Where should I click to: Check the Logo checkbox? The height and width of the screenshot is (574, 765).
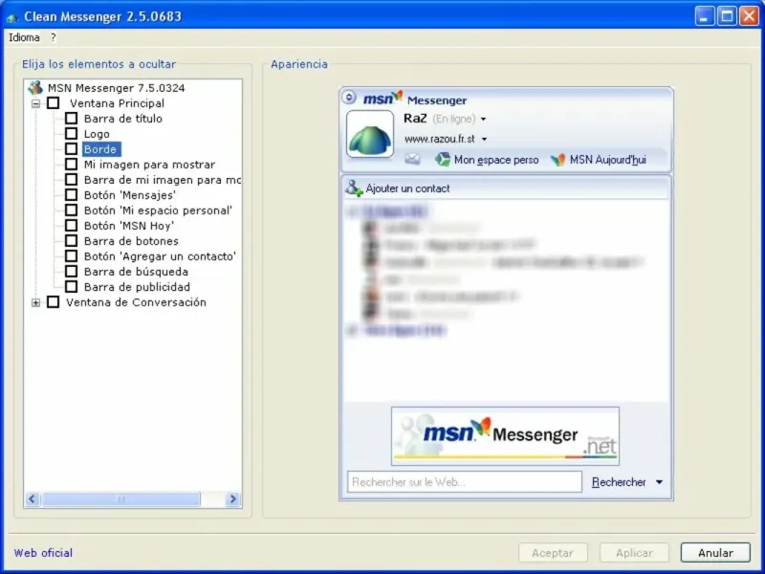(71, 133)
